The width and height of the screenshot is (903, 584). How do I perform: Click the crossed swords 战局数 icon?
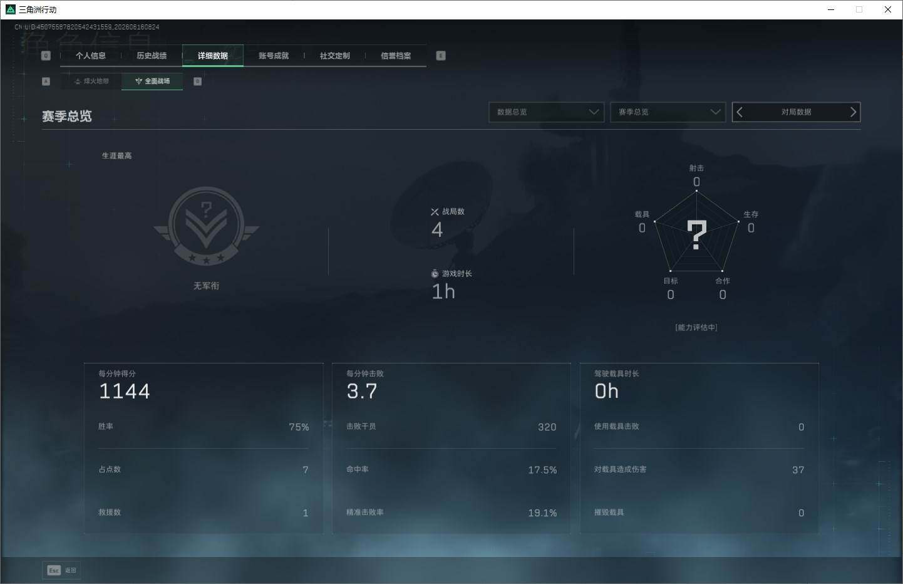tap(435, 212)
